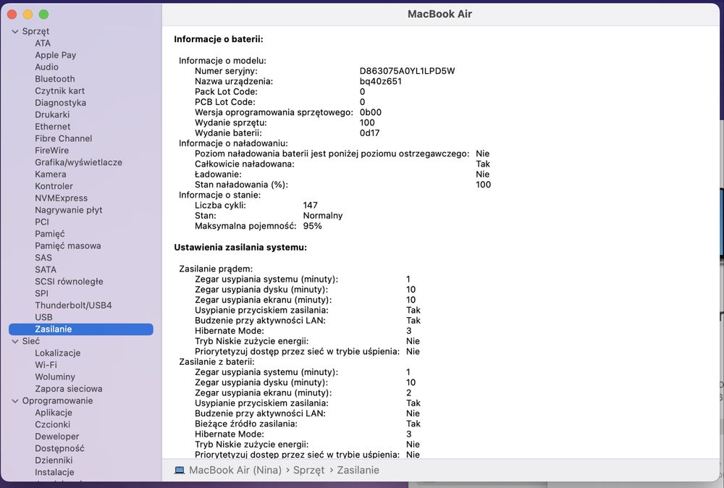Image resolution: width=724 pixels, height=488 pixels.
Task: Open NVMExpress in the sidebar
Action: (62, 198)
